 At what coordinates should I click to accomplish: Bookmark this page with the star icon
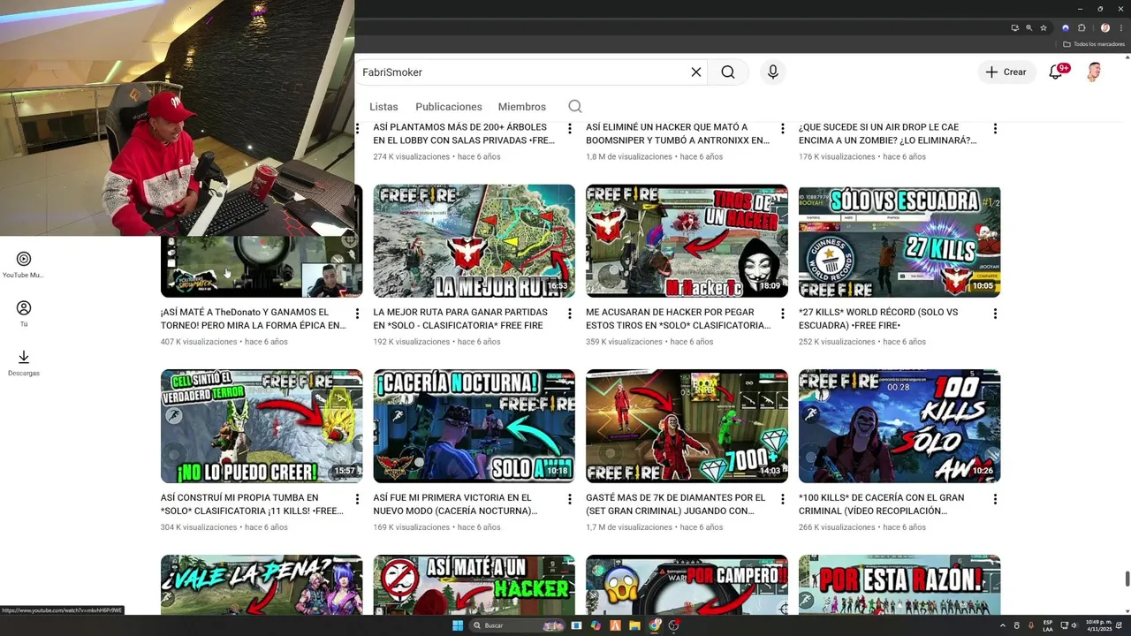tap(1044, 28)
